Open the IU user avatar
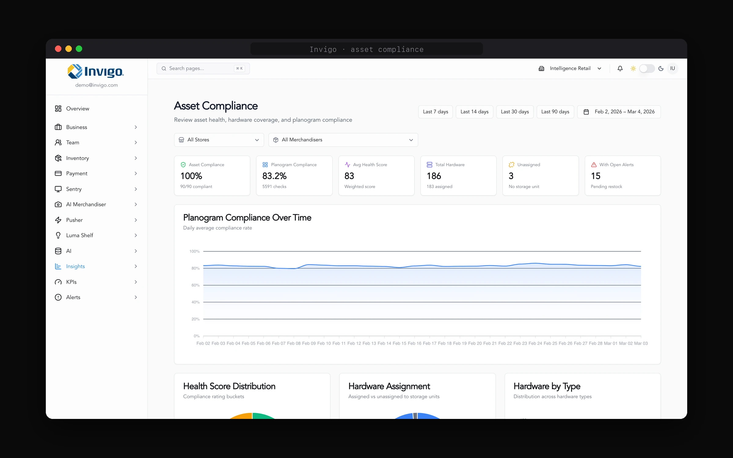Viewport: 733px width, 458px height. click(x=673, y=68)
